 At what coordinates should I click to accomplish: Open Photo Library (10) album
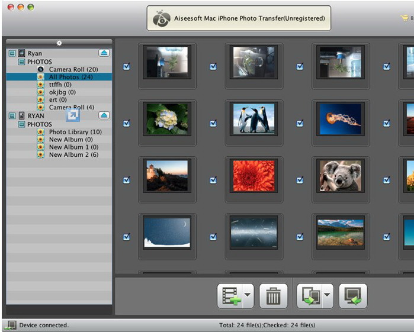[x=75, y=132]
